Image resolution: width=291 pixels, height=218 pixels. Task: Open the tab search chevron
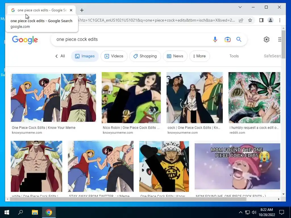point(240,7)
